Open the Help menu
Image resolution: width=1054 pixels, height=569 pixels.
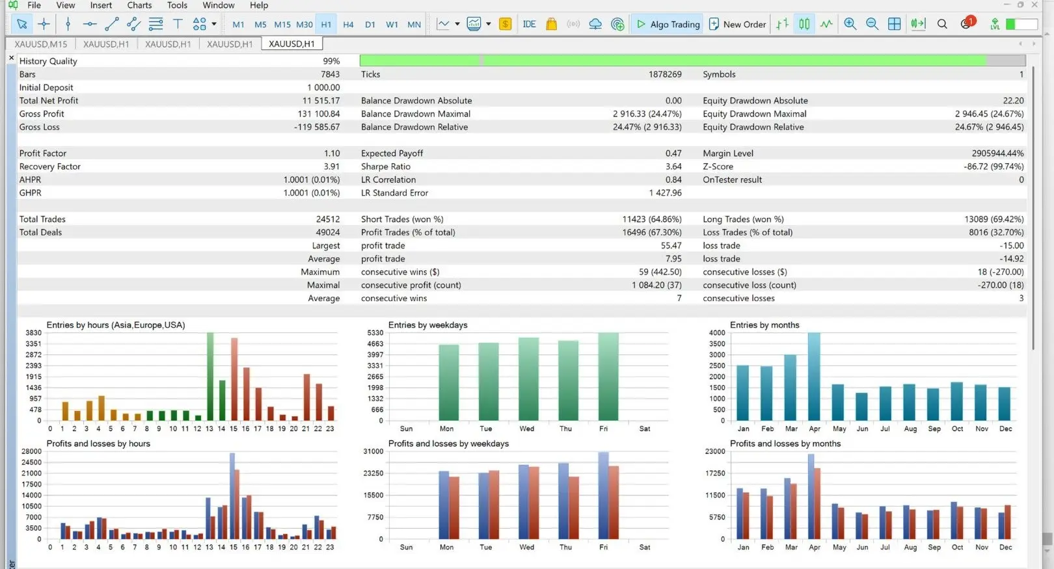point(259,5)
